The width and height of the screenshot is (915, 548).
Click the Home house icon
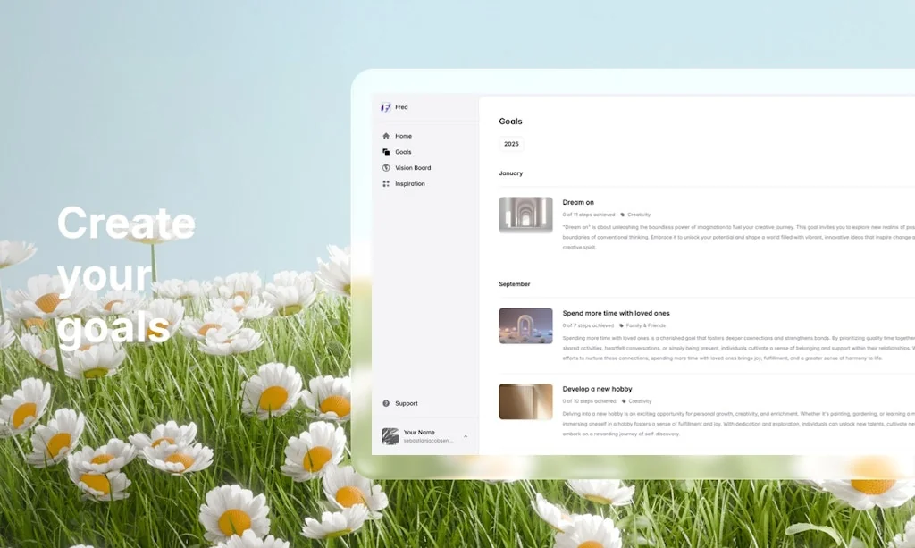coord(386,136)
